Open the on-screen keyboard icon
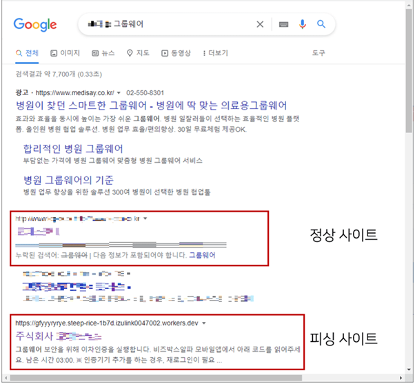 (x=283, y=24)
